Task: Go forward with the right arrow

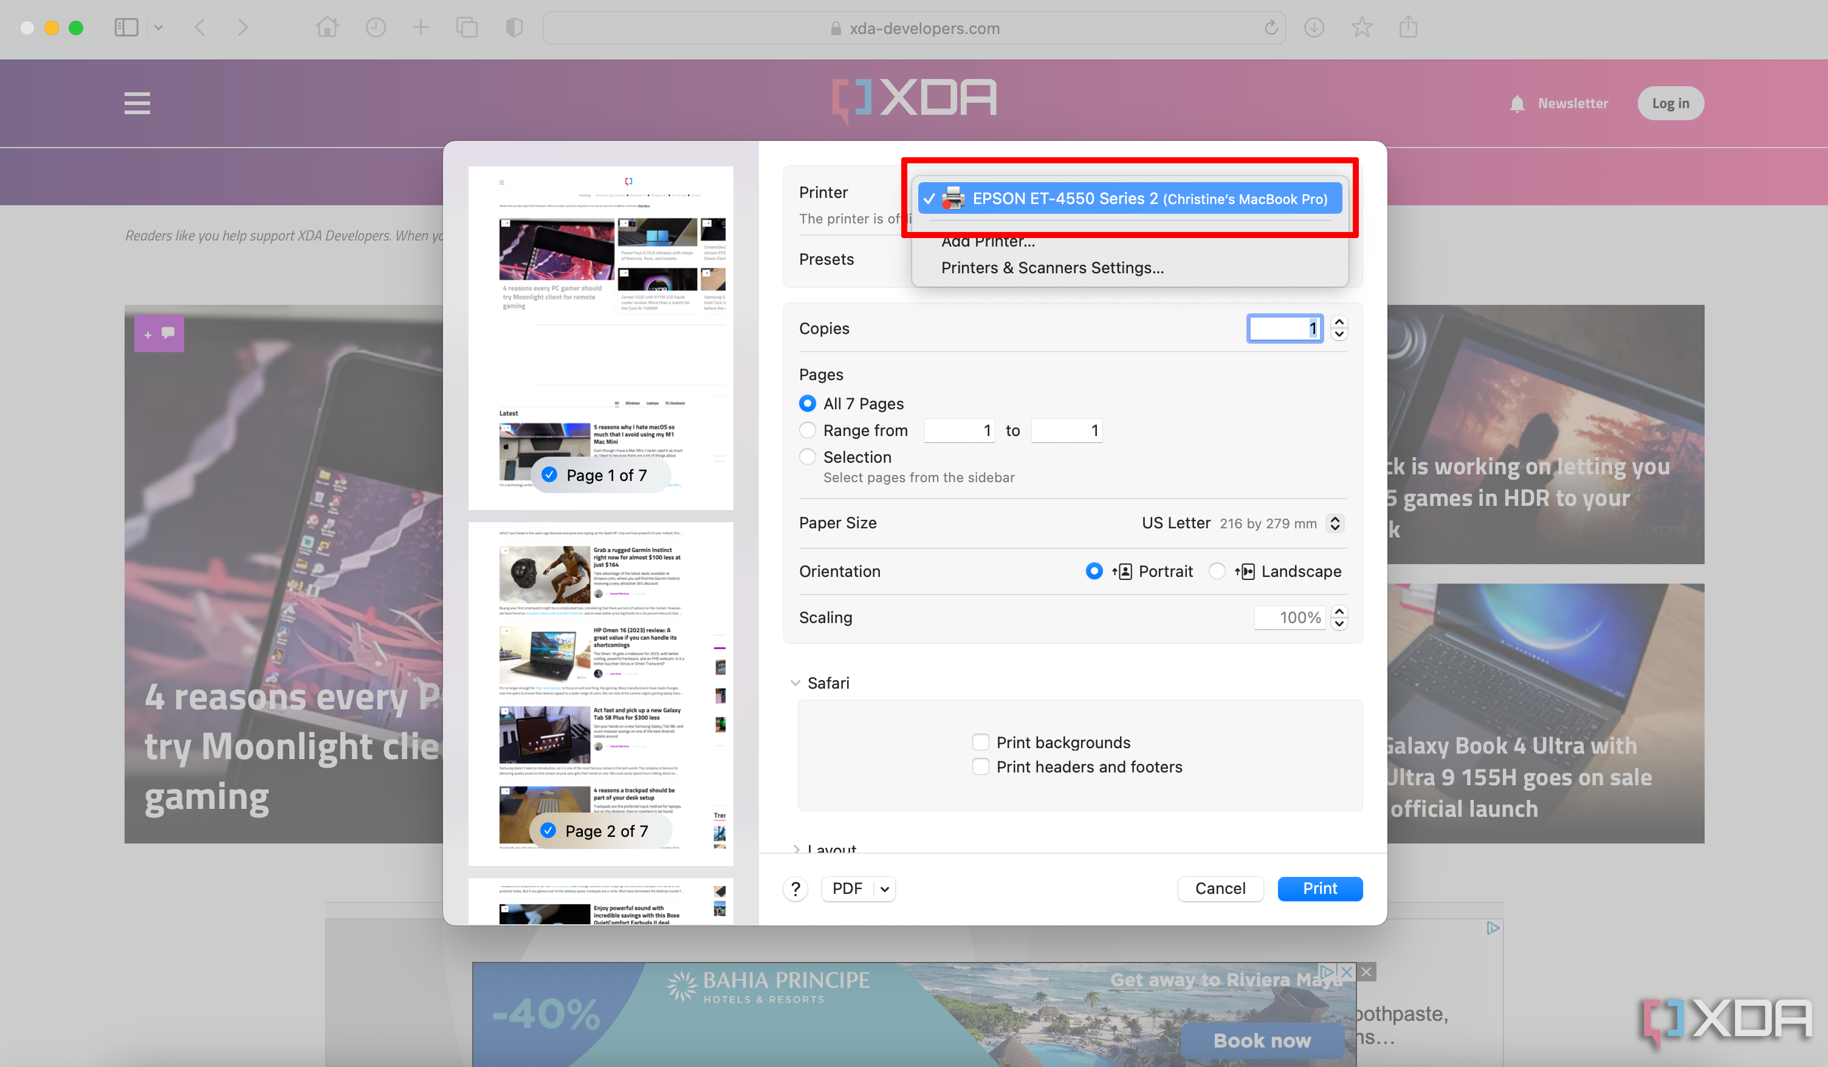Action: pos(243,27)
